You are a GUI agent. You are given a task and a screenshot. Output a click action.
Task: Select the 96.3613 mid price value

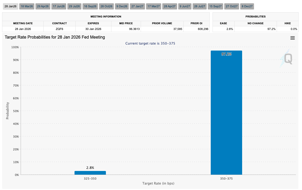point(134,29)
